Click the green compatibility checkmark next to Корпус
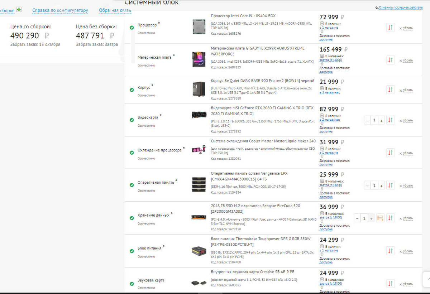430x294 pixels. (x=132, y=90)
